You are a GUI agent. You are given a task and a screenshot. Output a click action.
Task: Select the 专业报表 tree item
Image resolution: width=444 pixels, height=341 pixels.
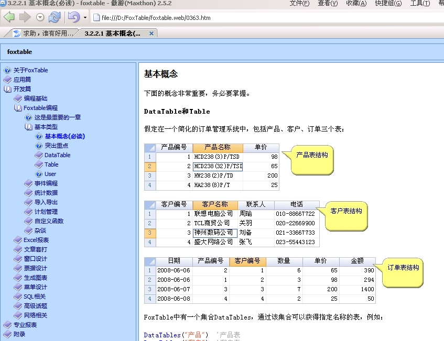pyautogui.click(x=25, y=325)
